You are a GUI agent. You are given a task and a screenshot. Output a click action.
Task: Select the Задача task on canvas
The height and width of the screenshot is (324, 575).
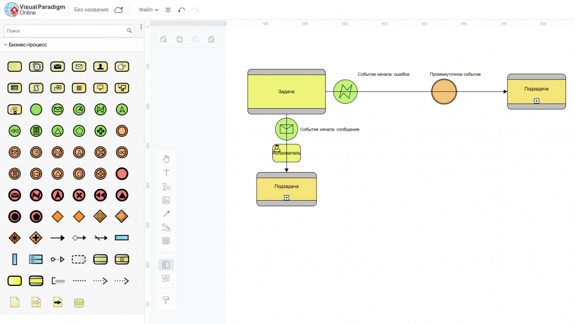(x=286, y=91)
